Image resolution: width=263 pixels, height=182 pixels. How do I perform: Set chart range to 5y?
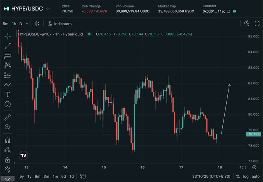click(x=22, y=177)
